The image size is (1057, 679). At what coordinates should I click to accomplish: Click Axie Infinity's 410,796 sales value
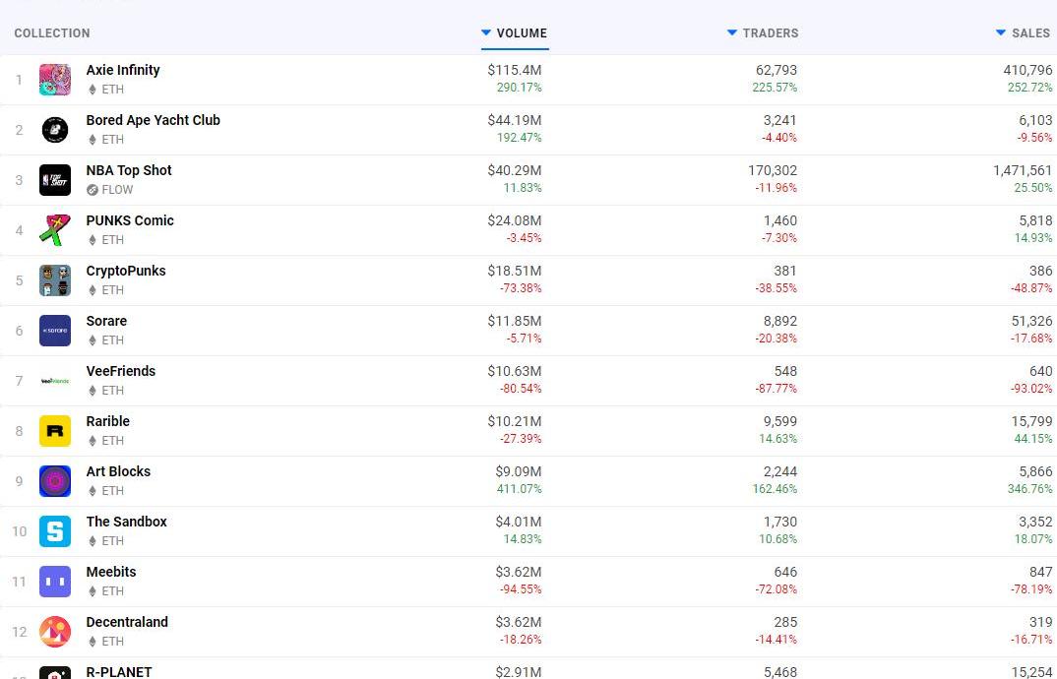tap(1027, 70)
